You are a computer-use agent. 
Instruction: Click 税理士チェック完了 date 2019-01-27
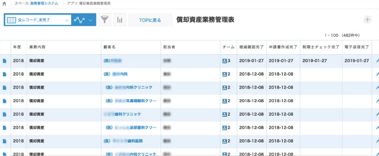click(x=314, y=61)
